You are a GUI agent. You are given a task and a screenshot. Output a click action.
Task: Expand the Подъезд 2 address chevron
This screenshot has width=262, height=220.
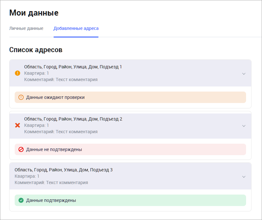(x=244, y=126)
